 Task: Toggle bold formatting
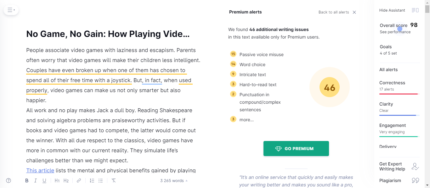click(27, 180)
